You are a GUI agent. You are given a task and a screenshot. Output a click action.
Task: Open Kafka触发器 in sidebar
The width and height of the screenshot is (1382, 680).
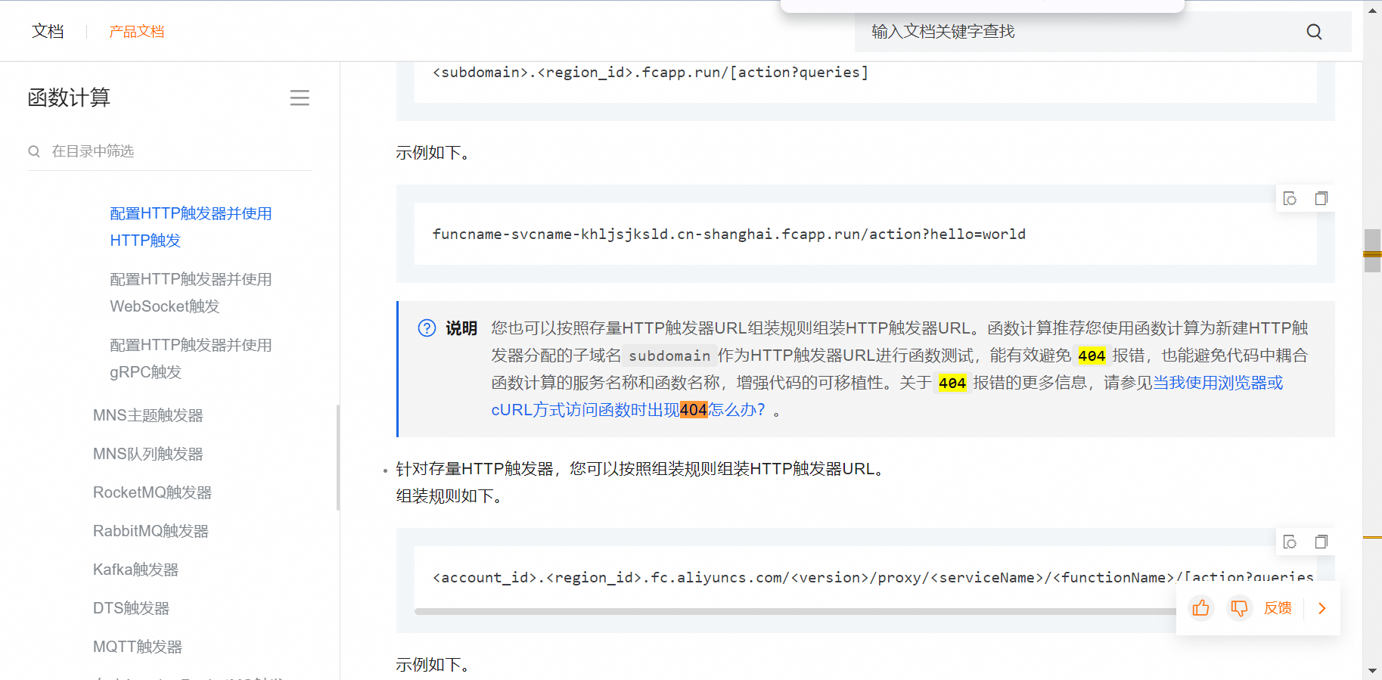tap(135, 570)
